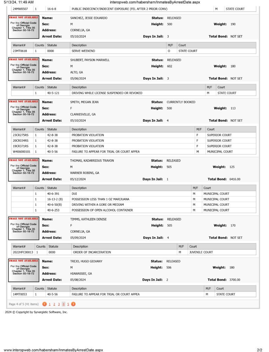Open page 1 of inmate results
Viewport: 269px width, 352px height.
49,304
